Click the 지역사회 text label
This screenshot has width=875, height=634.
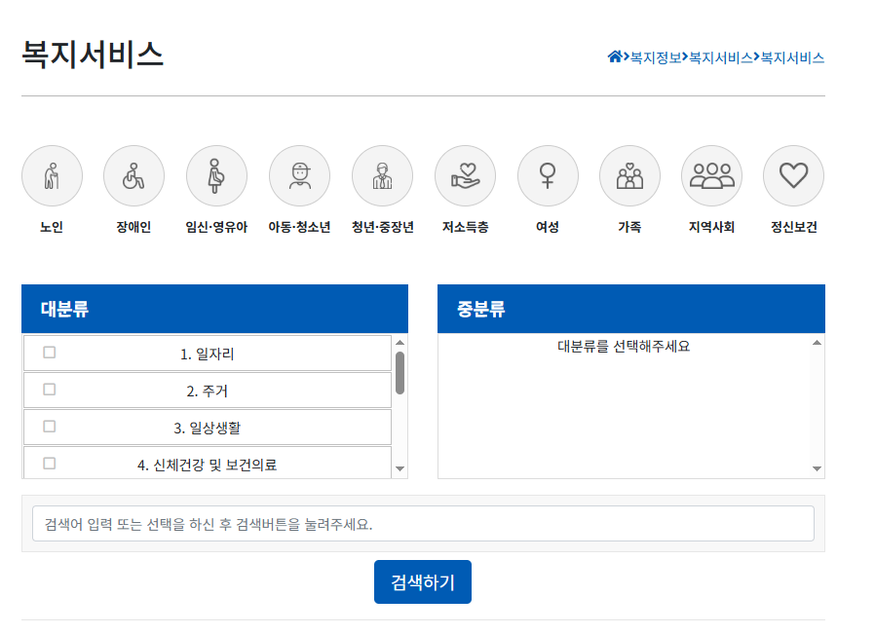(x=711, y=227)
